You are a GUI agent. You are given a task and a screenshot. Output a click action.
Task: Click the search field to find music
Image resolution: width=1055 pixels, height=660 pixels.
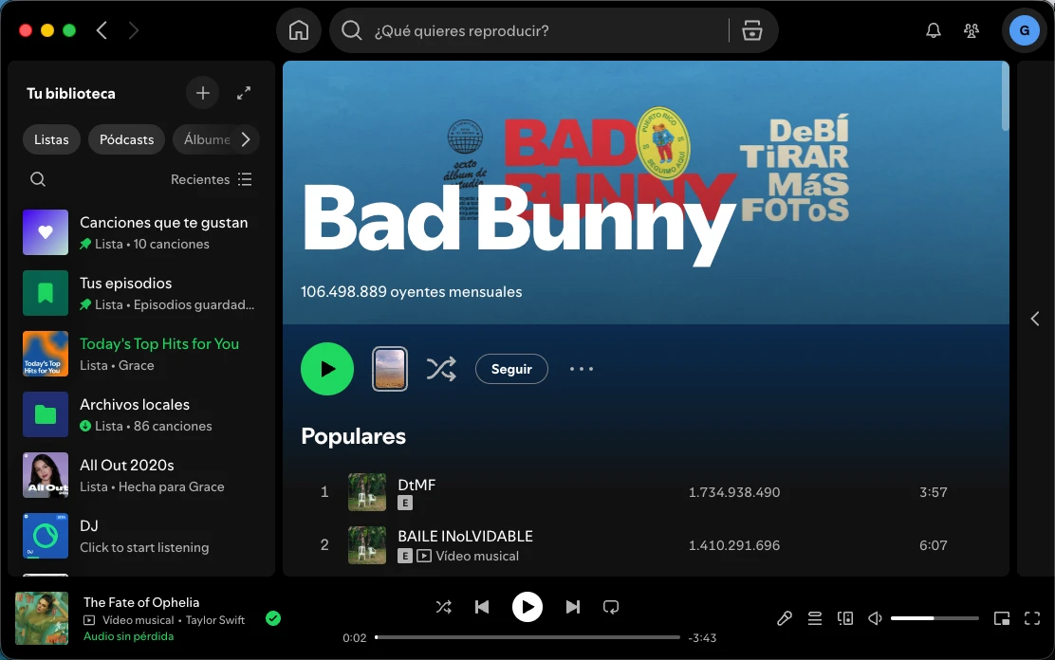click(531, 29)
